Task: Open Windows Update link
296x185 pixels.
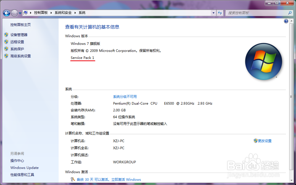Action: 25,168
